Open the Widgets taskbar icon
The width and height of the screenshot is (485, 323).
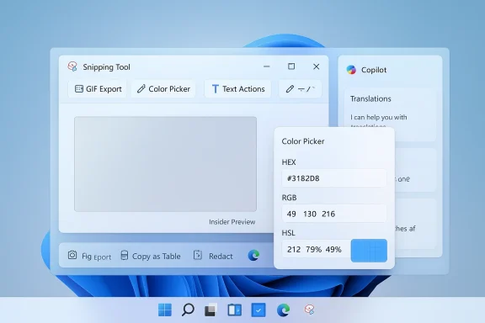(x=234, y=310)
